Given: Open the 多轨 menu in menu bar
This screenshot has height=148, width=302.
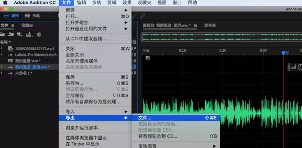Looking at the screenshot, I should click(x=97, y=3).
